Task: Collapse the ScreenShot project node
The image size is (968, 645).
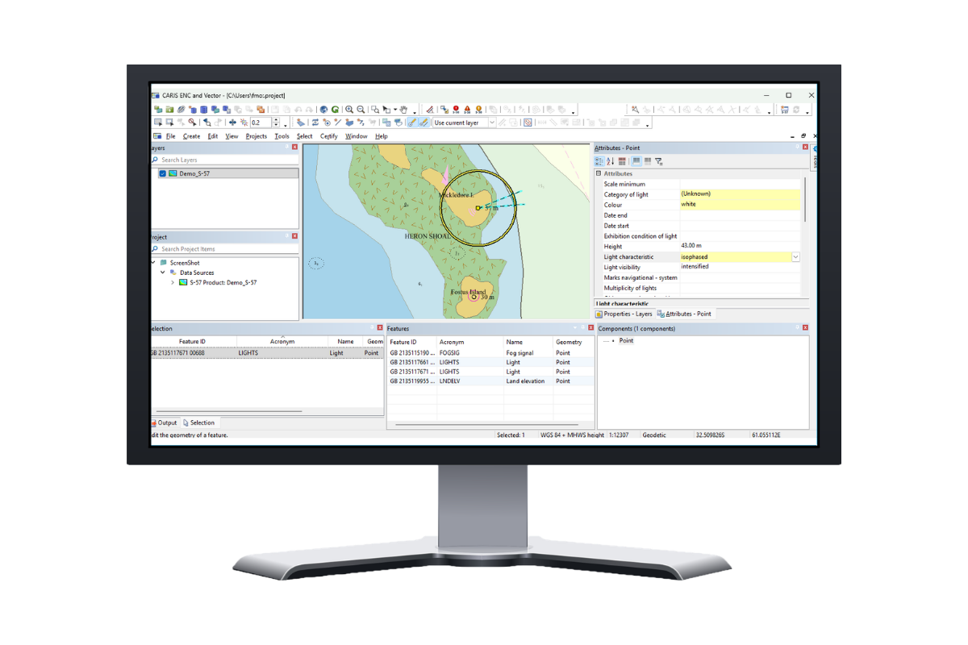Action: [x=153, y=263]
